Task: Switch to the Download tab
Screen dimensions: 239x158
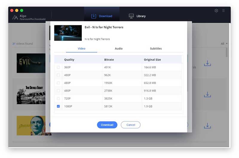Action: tap(102, 16)
